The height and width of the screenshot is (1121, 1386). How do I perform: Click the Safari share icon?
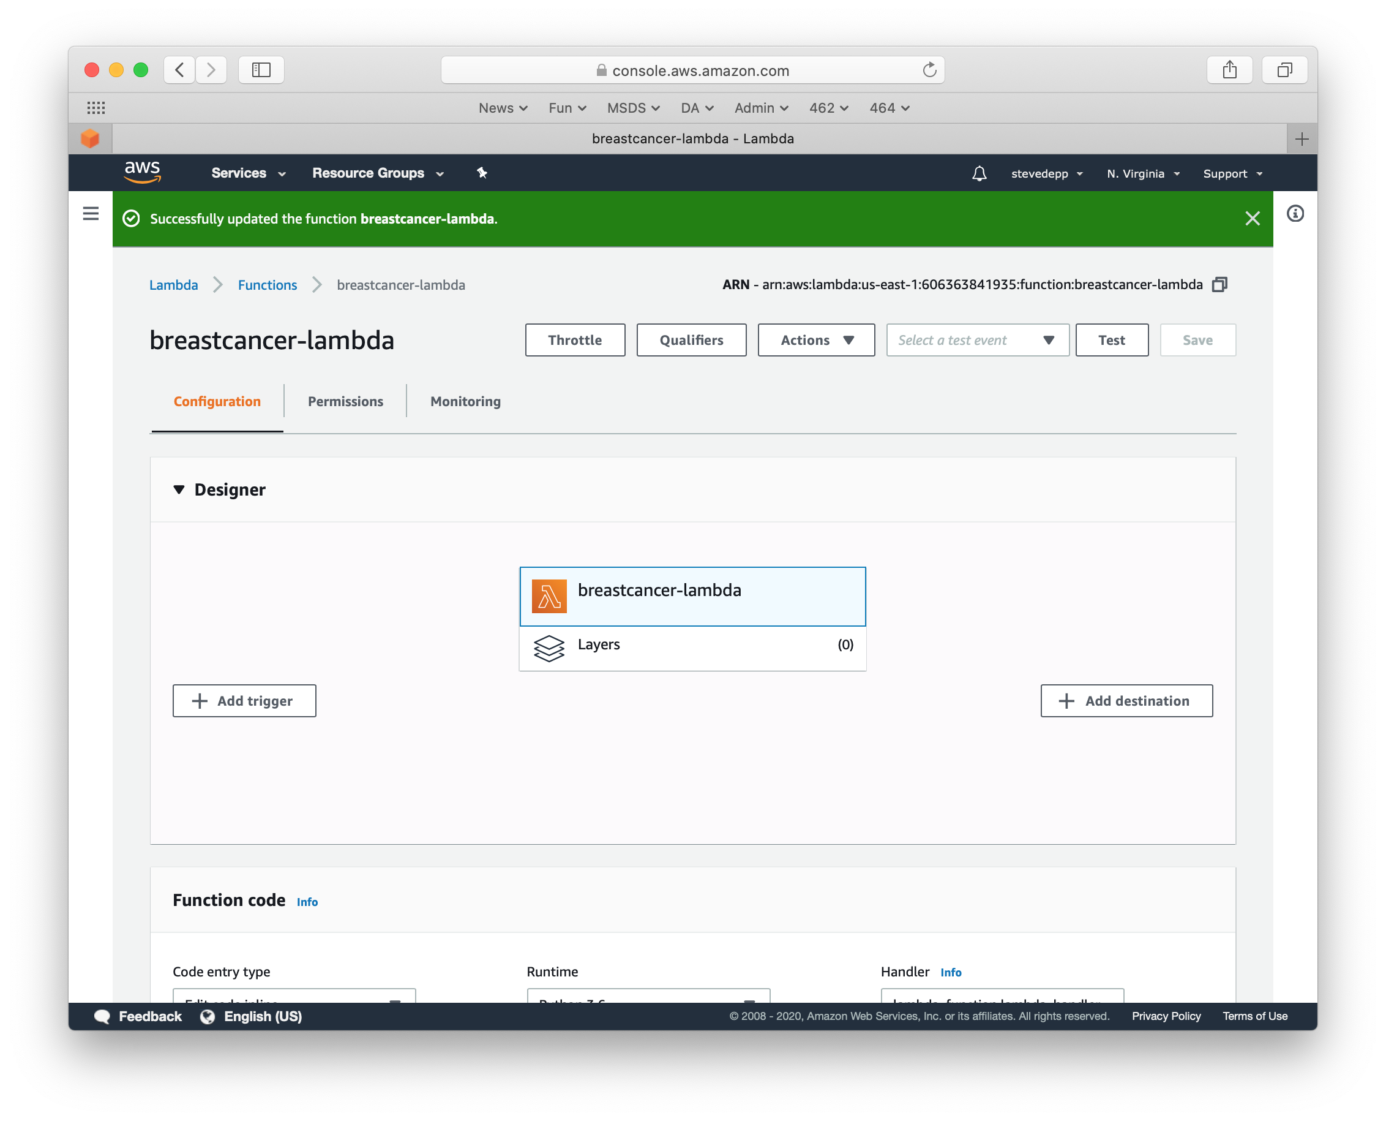[x=1229, y=70]
